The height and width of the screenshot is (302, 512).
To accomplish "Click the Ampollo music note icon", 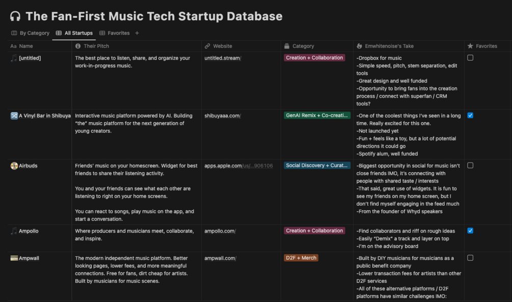I will point(14,231).
